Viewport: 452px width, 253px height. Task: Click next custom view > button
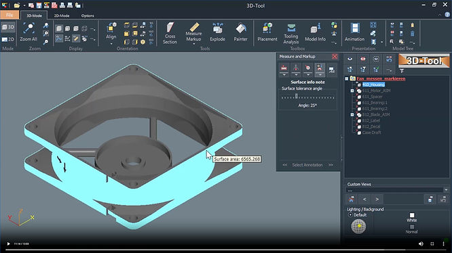[377, 199]
